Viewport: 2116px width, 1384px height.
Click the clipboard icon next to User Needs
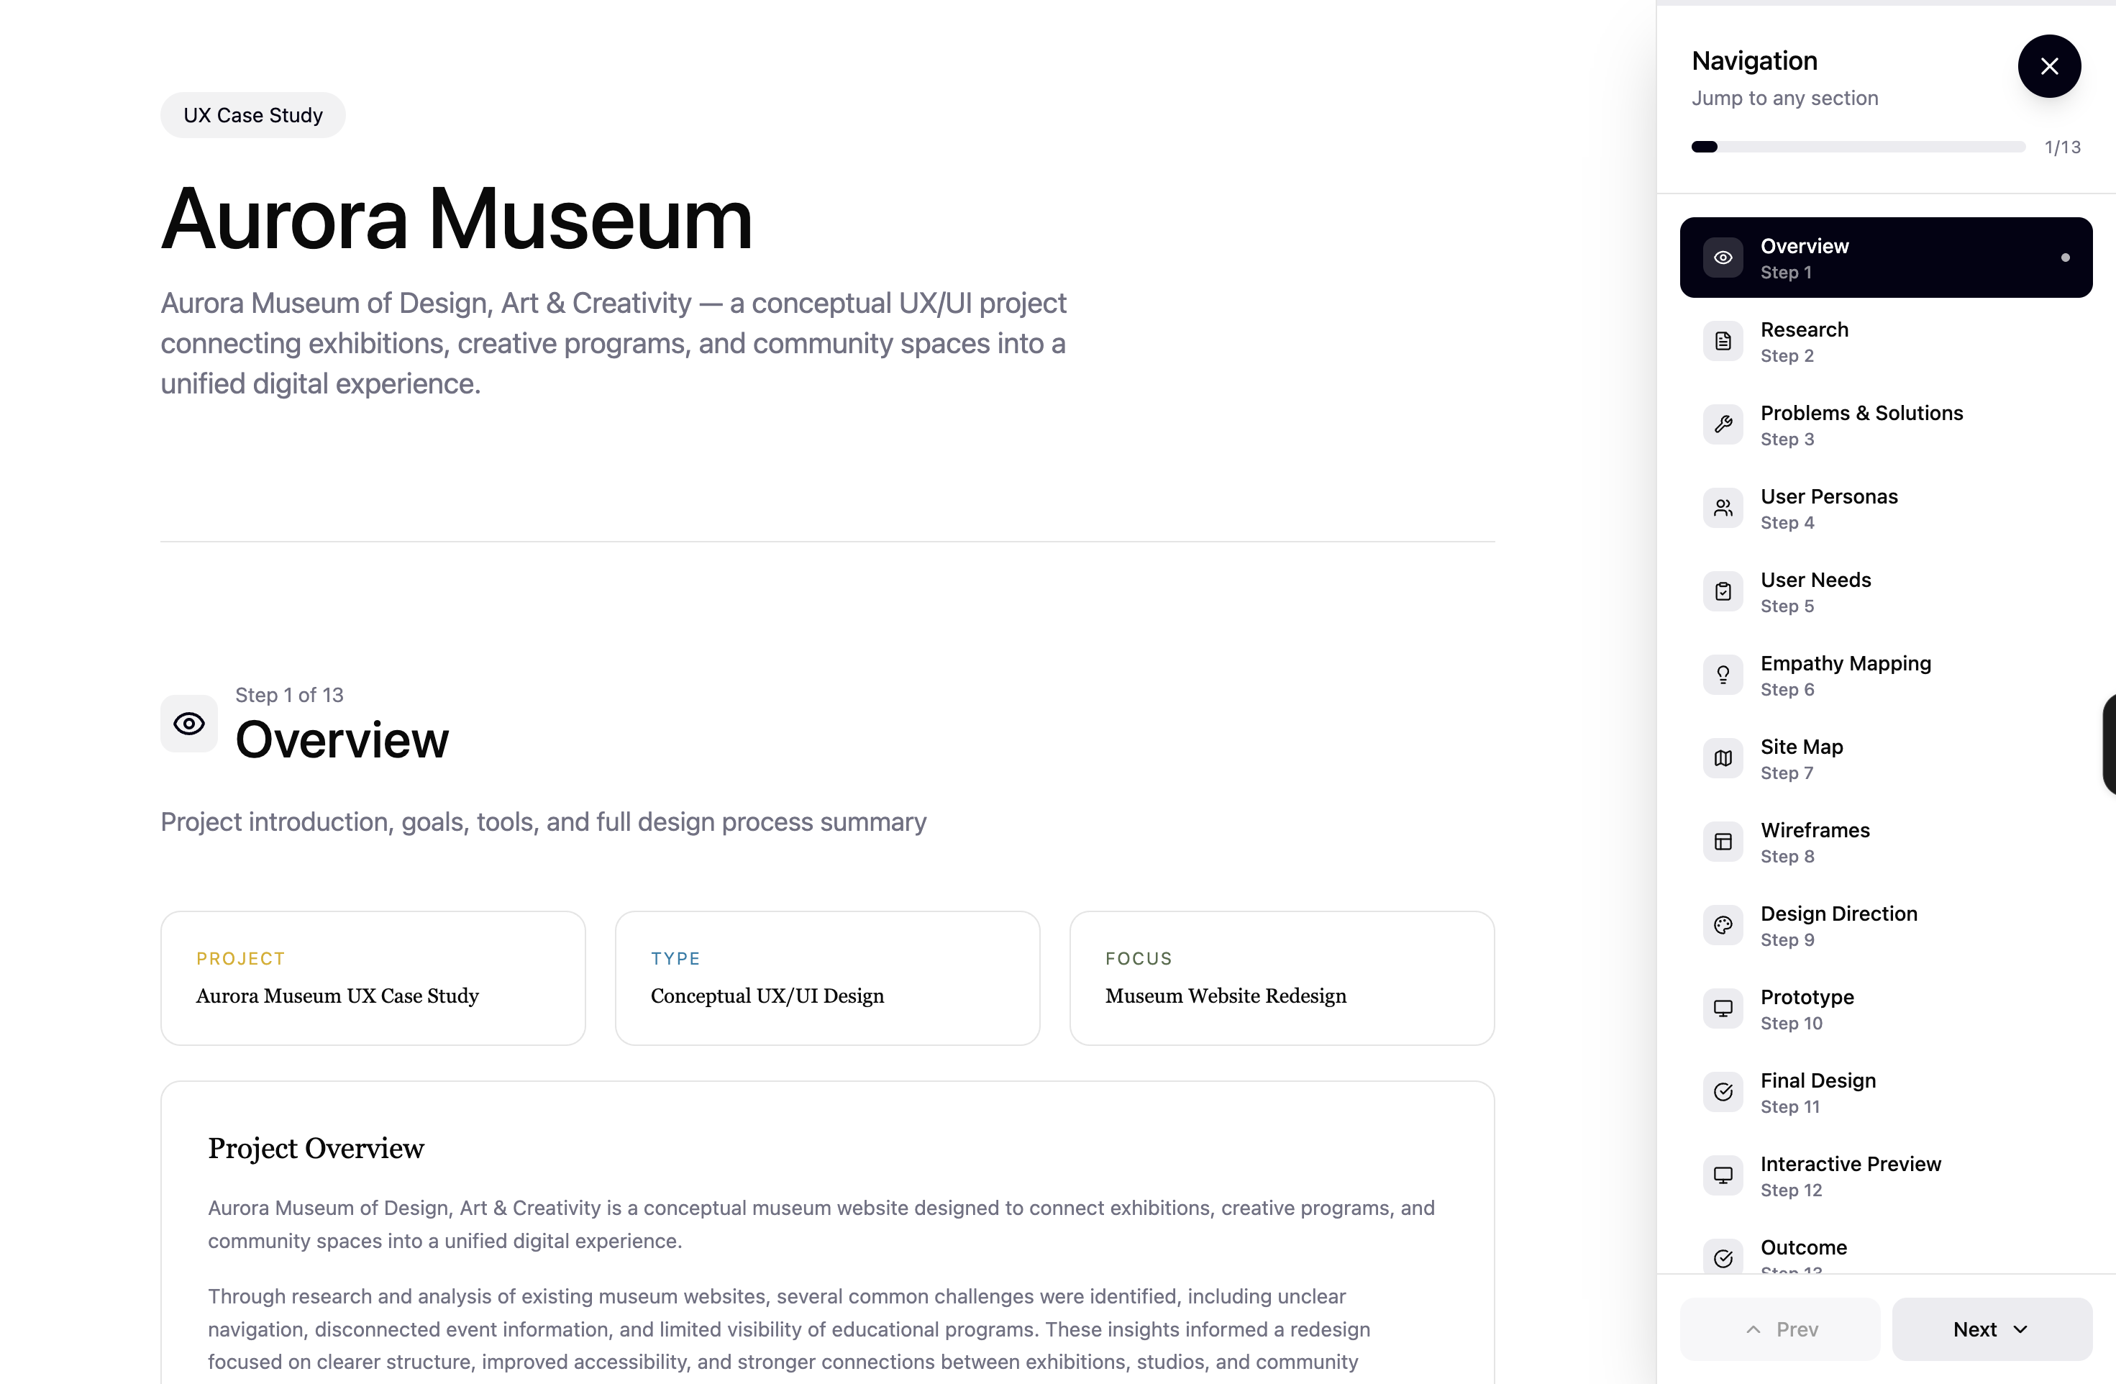click(x=1723, y=591)
